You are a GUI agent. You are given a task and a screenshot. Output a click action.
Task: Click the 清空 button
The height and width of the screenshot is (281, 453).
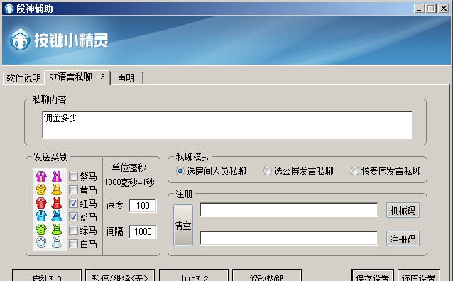pyautogui.click(x=183, y=225)
